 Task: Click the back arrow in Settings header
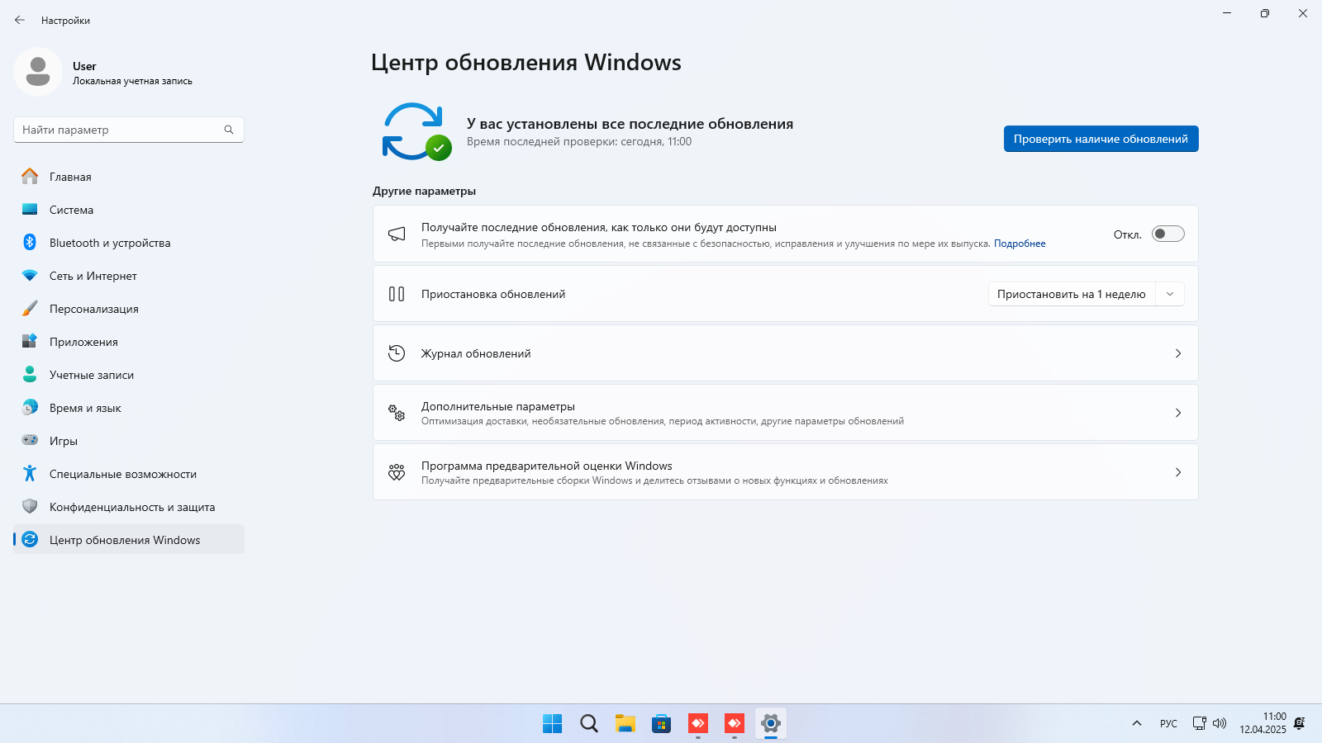point(20,20)
